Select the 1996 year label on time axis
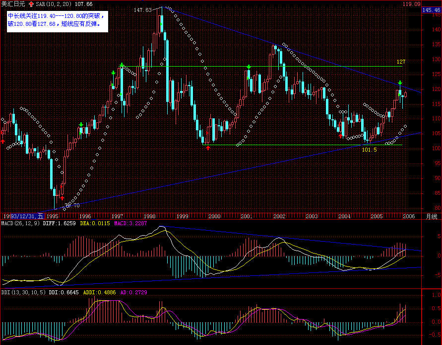Screen dimensions: 442x345 click(x=85, y=216)
